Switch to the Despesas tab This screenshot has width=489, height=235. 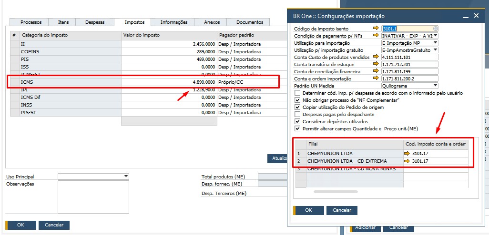[x=95, y=22]
